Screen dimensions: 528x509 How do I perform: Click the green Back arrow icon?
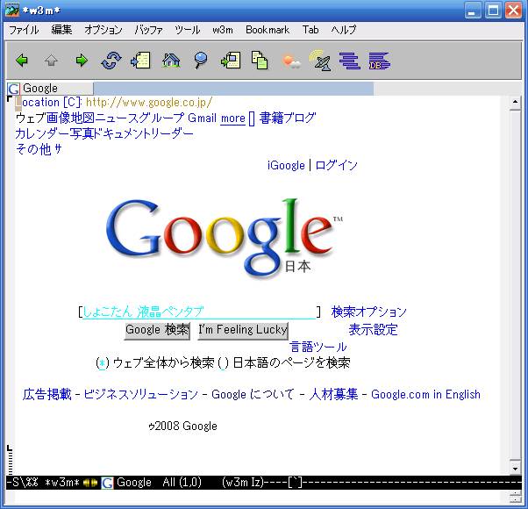(x=22, y=61)
